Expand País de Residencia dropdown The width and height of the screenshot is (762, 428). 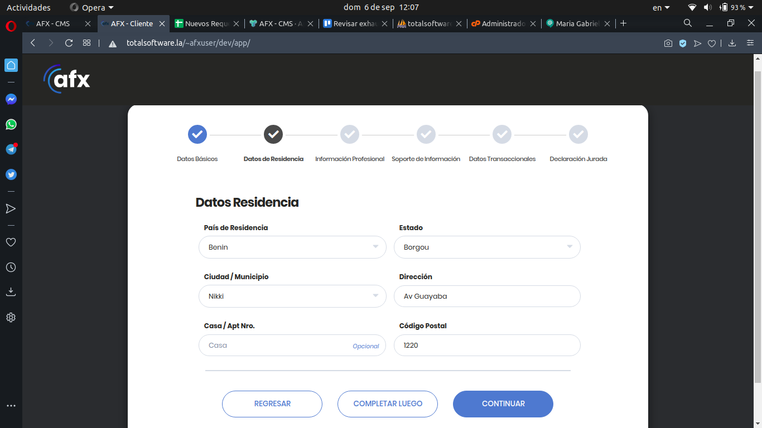coord(292,247)
